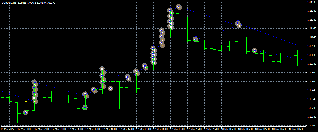Select the marker near 1.10240 on 17 Mar 08:00
Image resolution: width=318 pixels, height=132 pixels.
[85, 107]
